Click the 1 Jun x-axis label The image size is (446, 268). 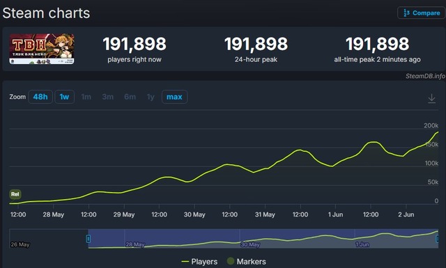335,214
